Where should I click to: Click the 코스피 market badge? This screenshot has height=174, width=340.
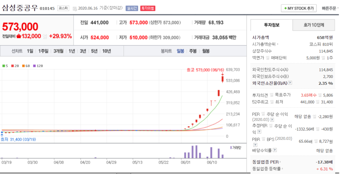[x=63, y=8]
